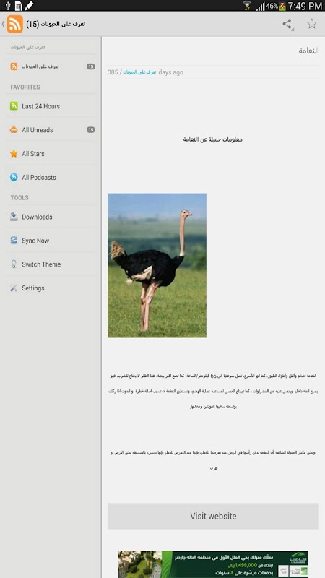Open Last 24 Hours
325x578 pixels.
tap(51, 106)
